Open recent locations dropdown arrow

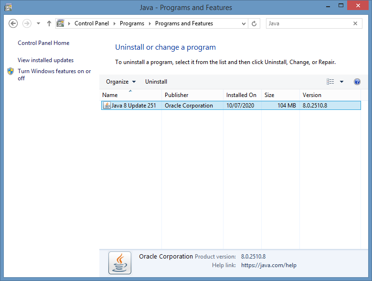(38, 23)
